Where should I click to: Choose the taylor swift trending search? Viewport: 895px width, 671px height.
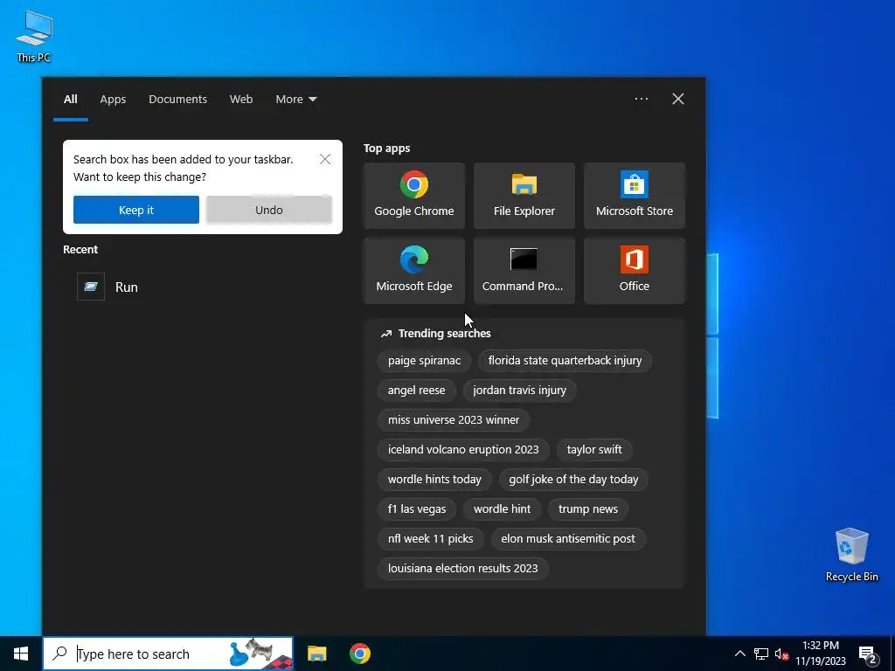click(594, 450)
